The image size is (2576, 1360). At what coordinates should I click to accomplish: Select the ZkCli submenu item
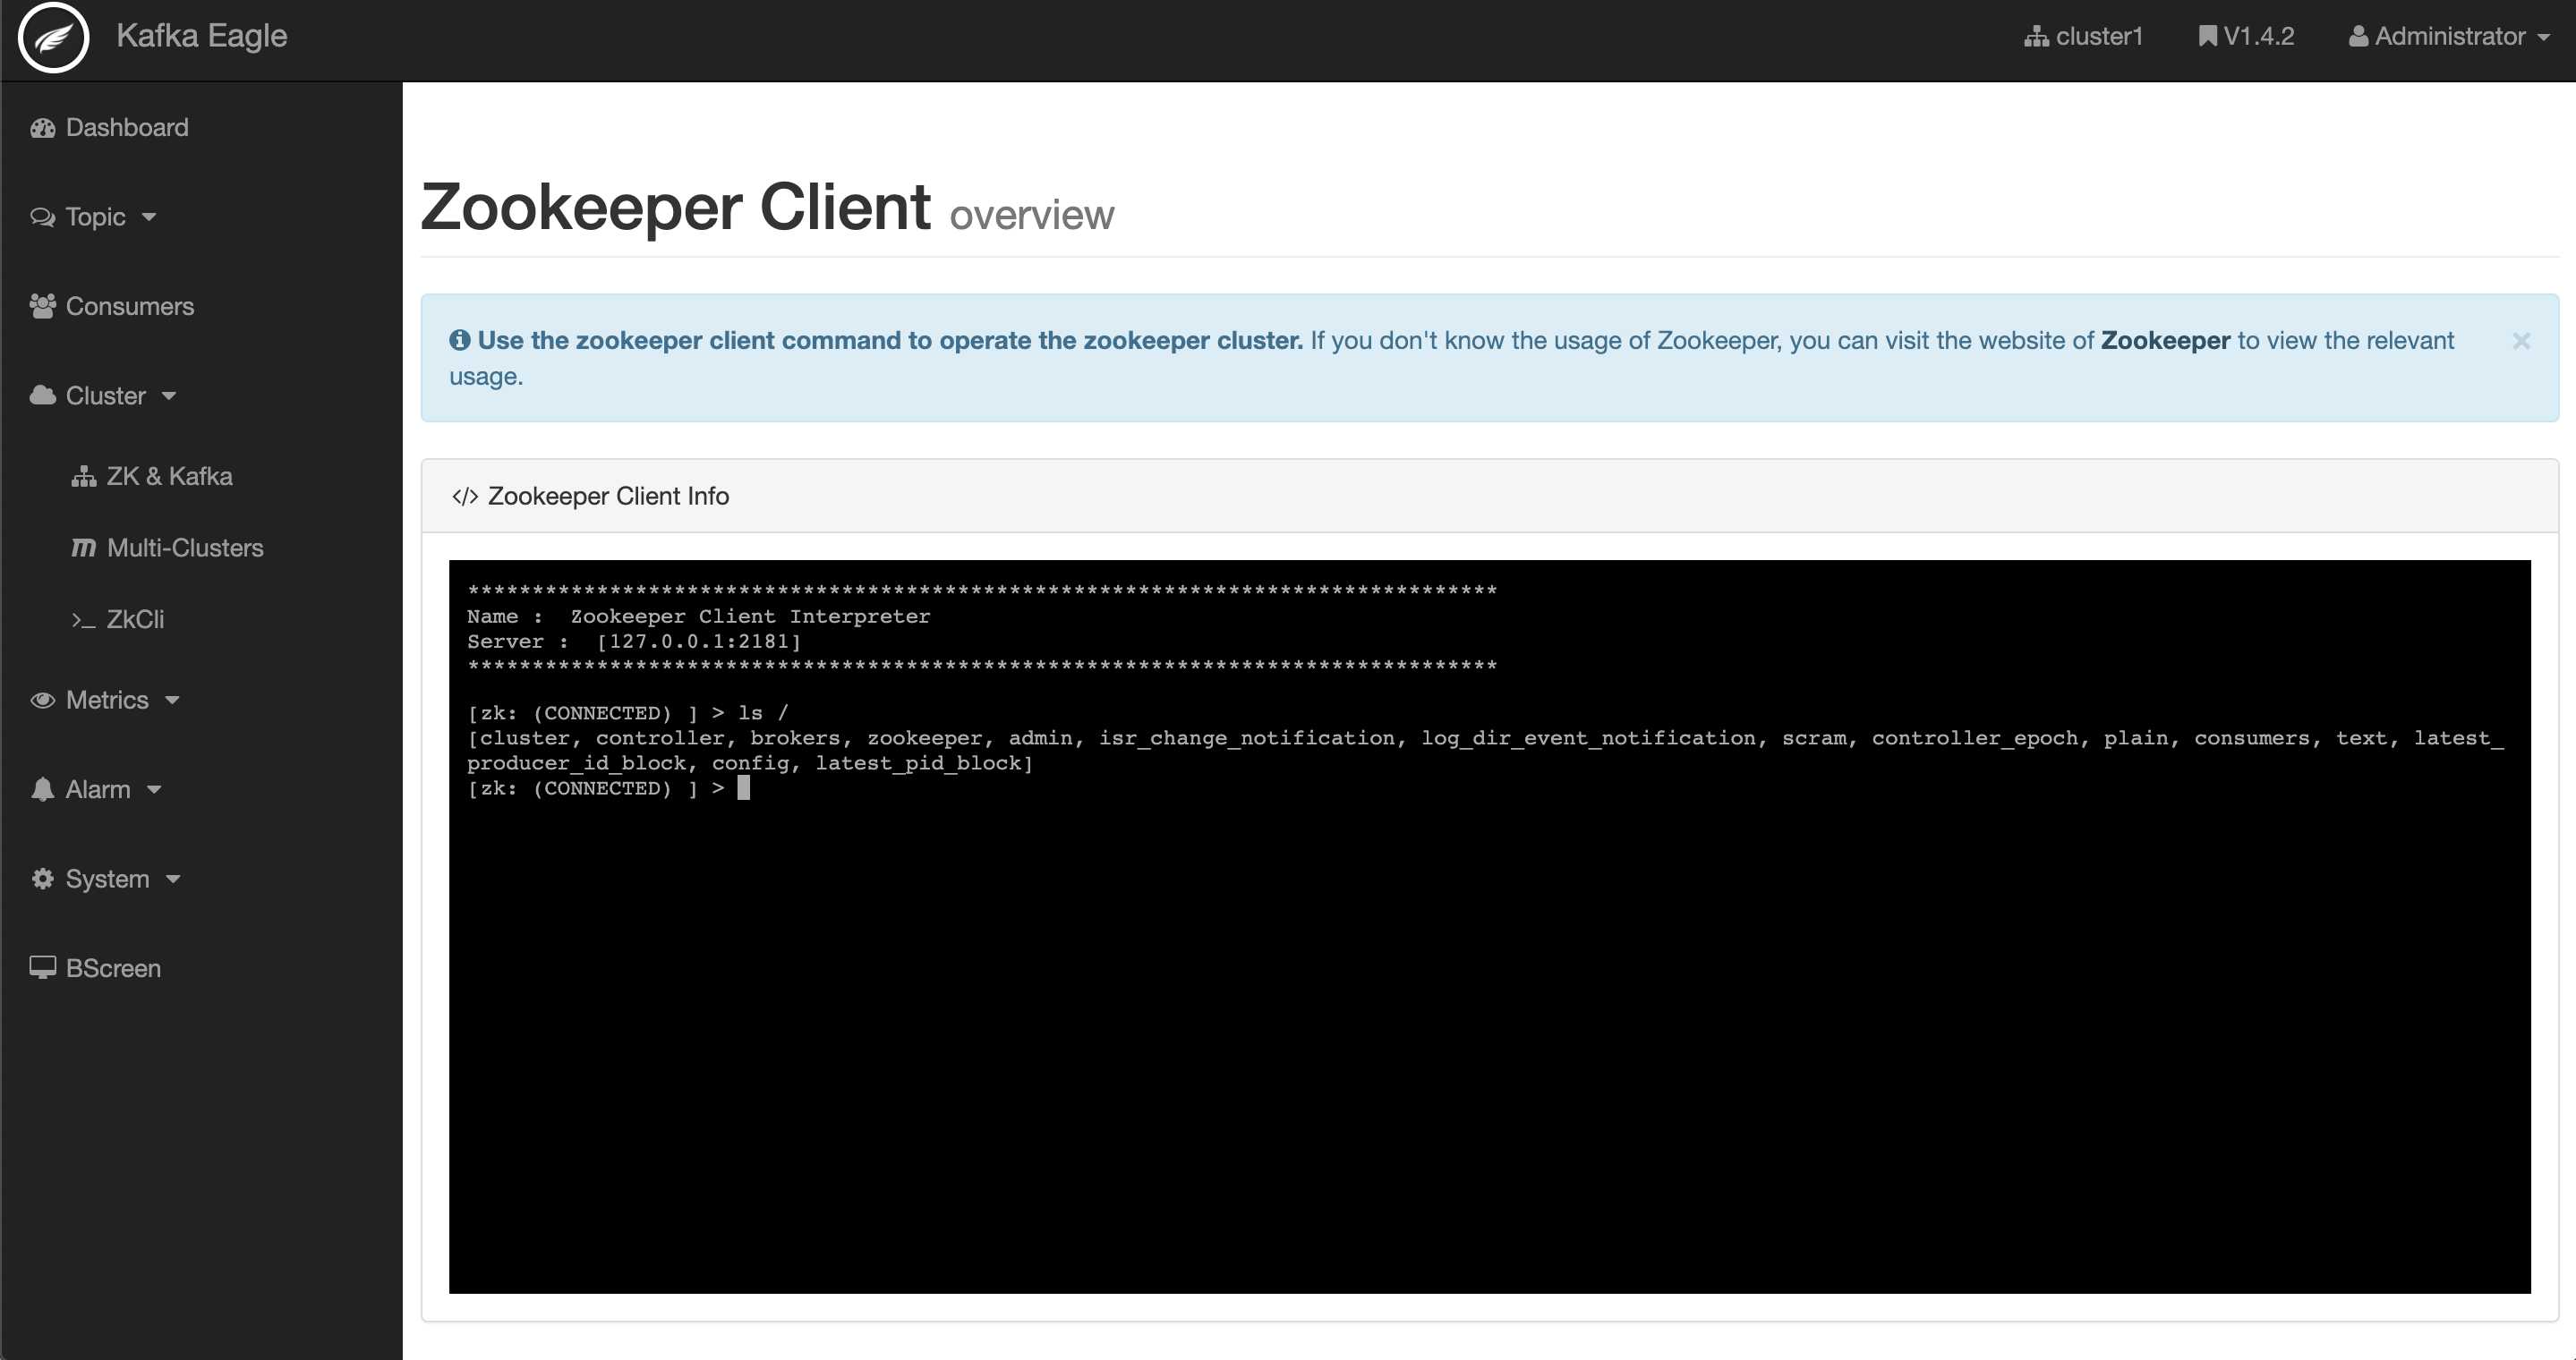[135, 619]
